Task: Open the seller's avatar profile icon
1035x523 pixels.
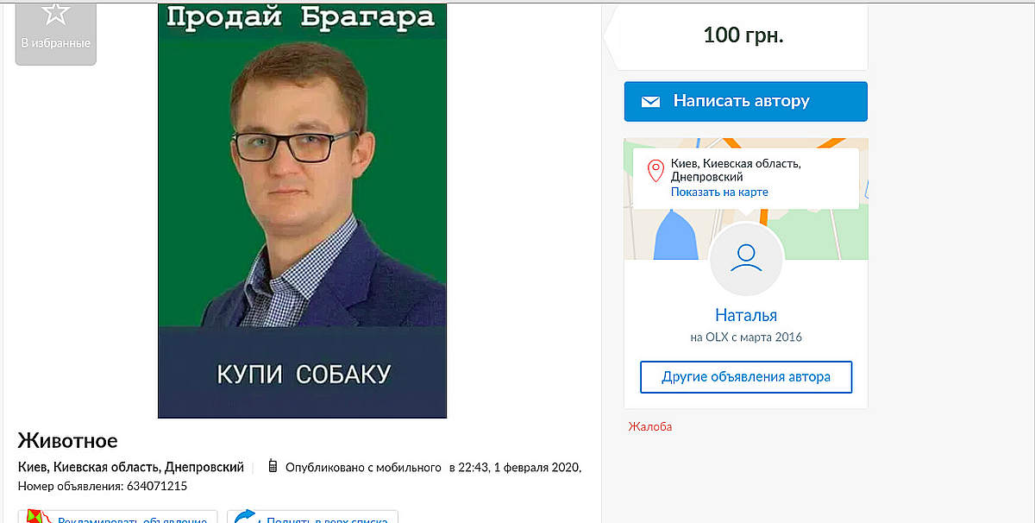Action: point(746,259)
